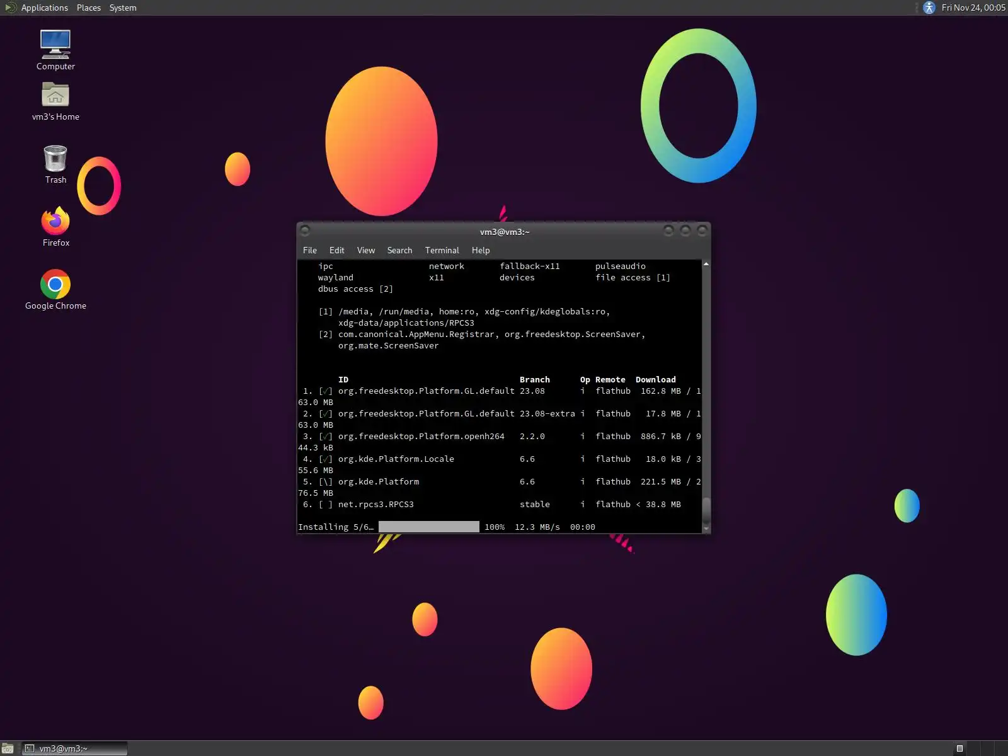Image resolution: width=1008 pixels, height=756 pixels.
Task: Open the Places menu
Action: tap(89, 8)
